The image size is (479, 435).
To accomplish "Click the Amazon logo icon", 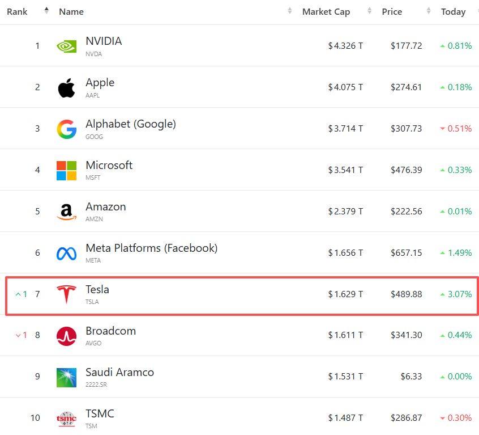I will 66,212.
